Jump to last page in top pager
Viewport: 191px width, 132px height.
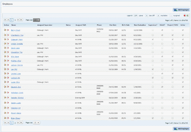coord(21,20)
